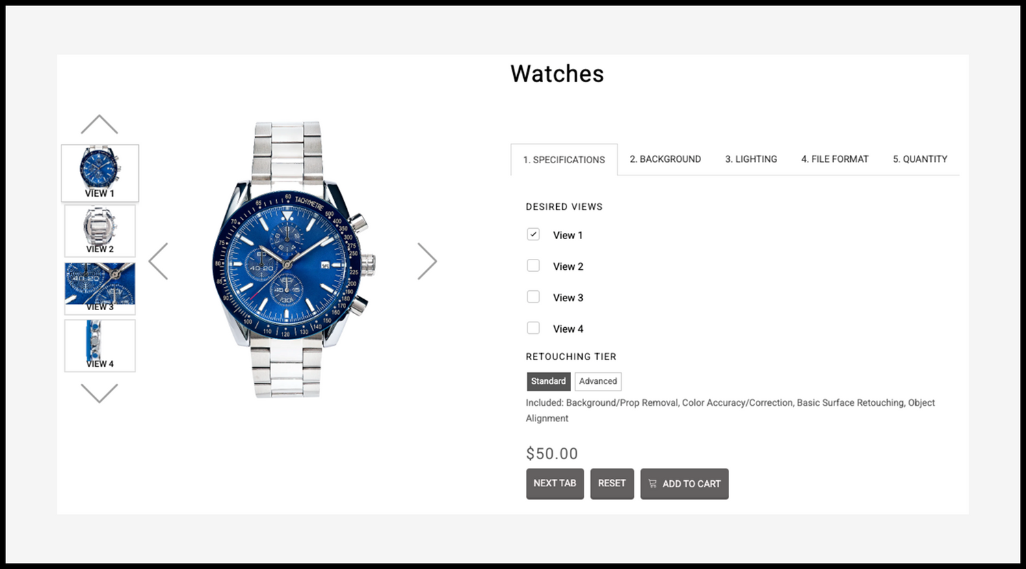Screen dimensions: 1026x569
Task: Go to the 4. File Format tab
Action: (x=834, y=159)
